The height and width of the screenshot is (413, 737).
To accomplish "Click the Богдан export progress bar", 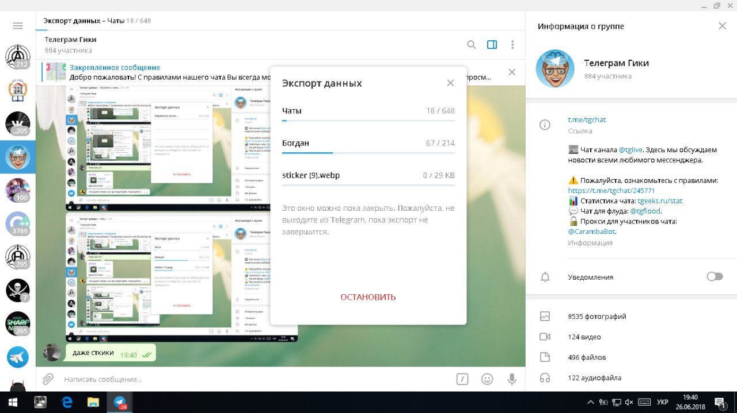I will click(368, 153).
